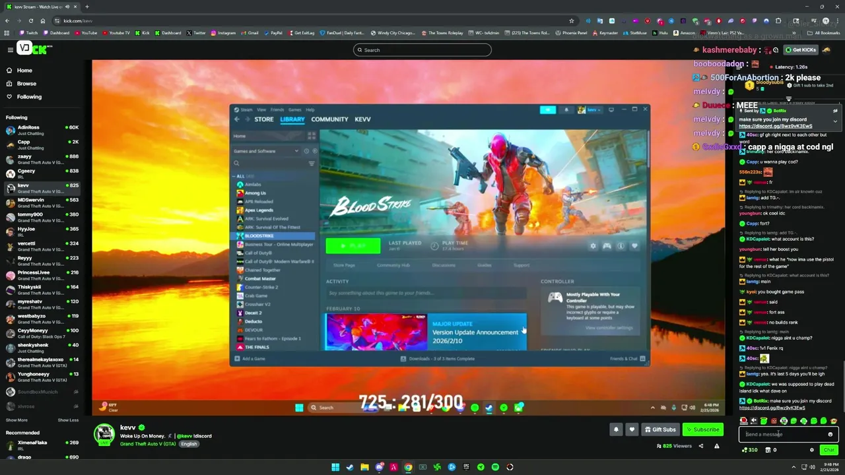Select Apex Legends in Steam library
Image resolution: width=845 pixels, height=475 pixels.
pyautogui.click(x=258, y=210)
